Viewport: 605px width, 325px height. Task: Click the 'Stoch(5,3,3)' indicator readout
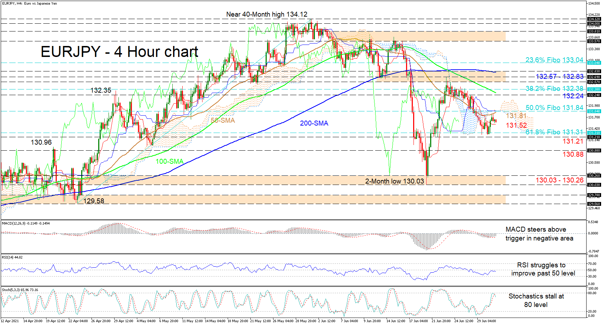pos(20,290)
